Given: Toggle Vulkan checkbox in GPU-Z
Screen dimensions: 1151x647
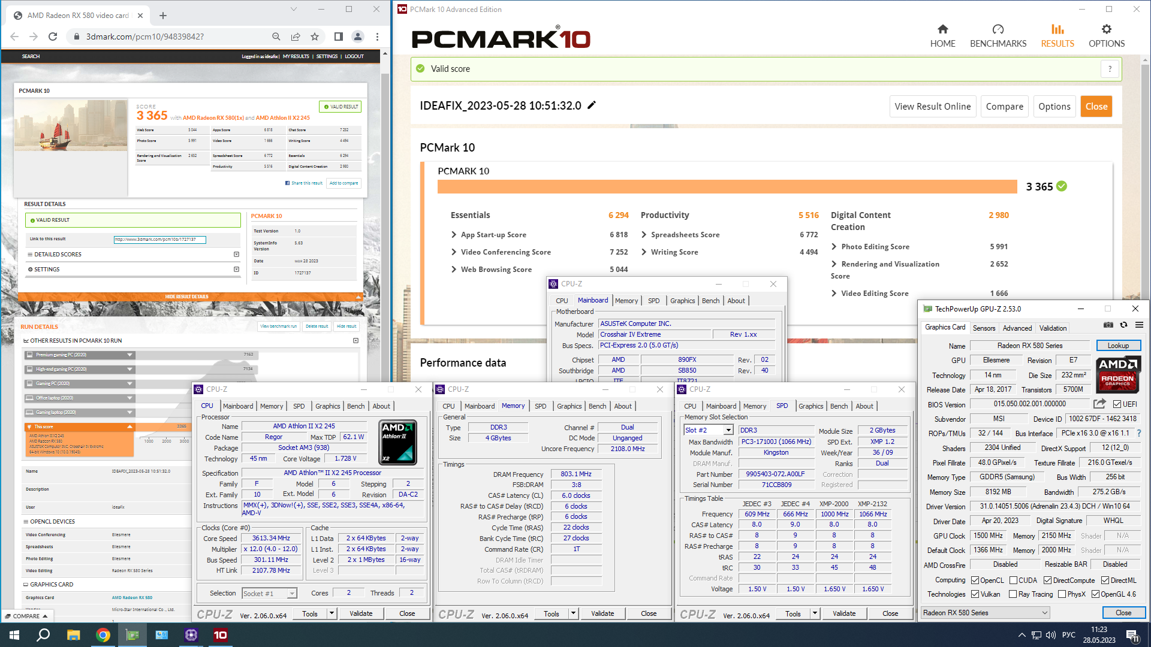Looking at the screenshot, I should click(x=975, y=594).
